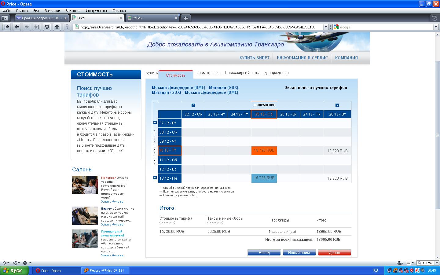Go back using the Back arrow
The image size is (440, 275).
[x=17, y=27]
